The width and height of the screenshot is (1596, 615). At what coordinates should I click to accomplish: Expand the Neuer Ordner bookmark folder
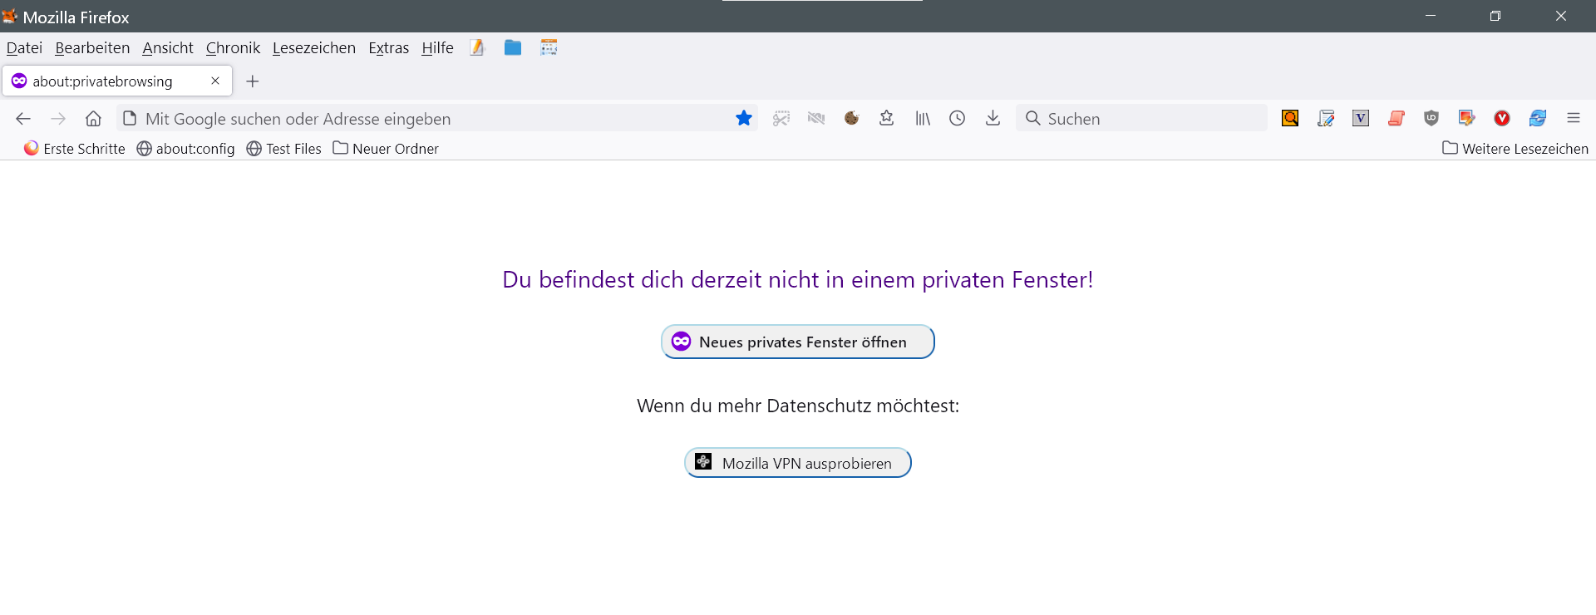click(x=386, y=149)
